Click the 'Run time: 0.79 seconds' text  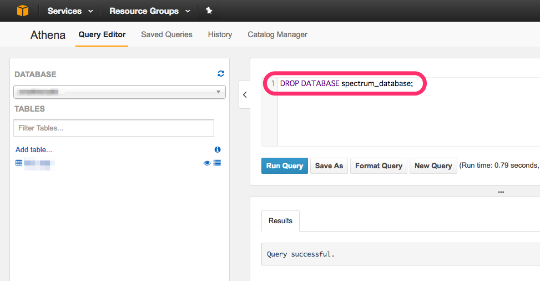coord(498,165)
